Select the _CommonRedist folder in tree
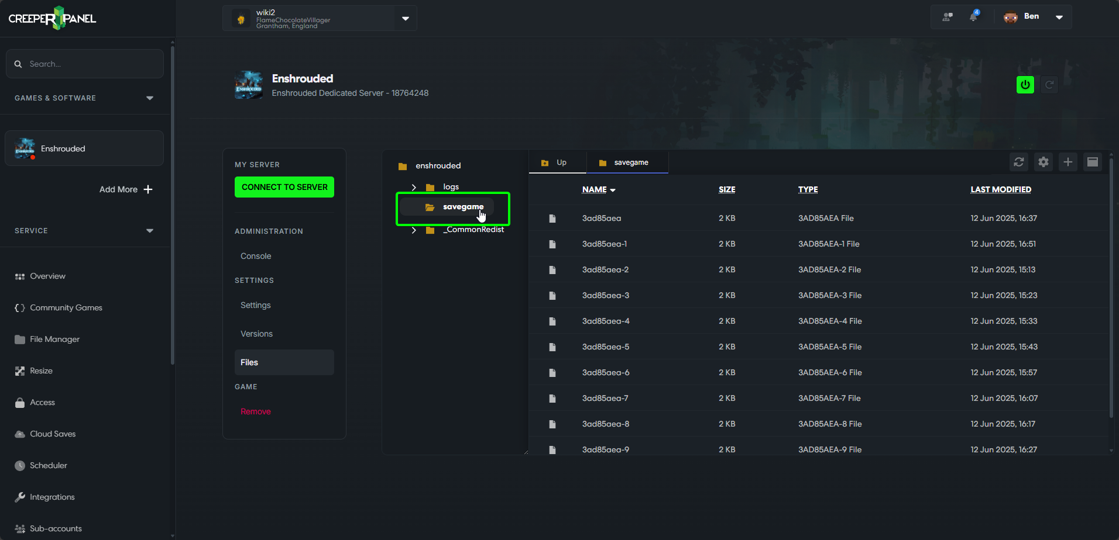The image size is (1119, 540). [473, 230]
